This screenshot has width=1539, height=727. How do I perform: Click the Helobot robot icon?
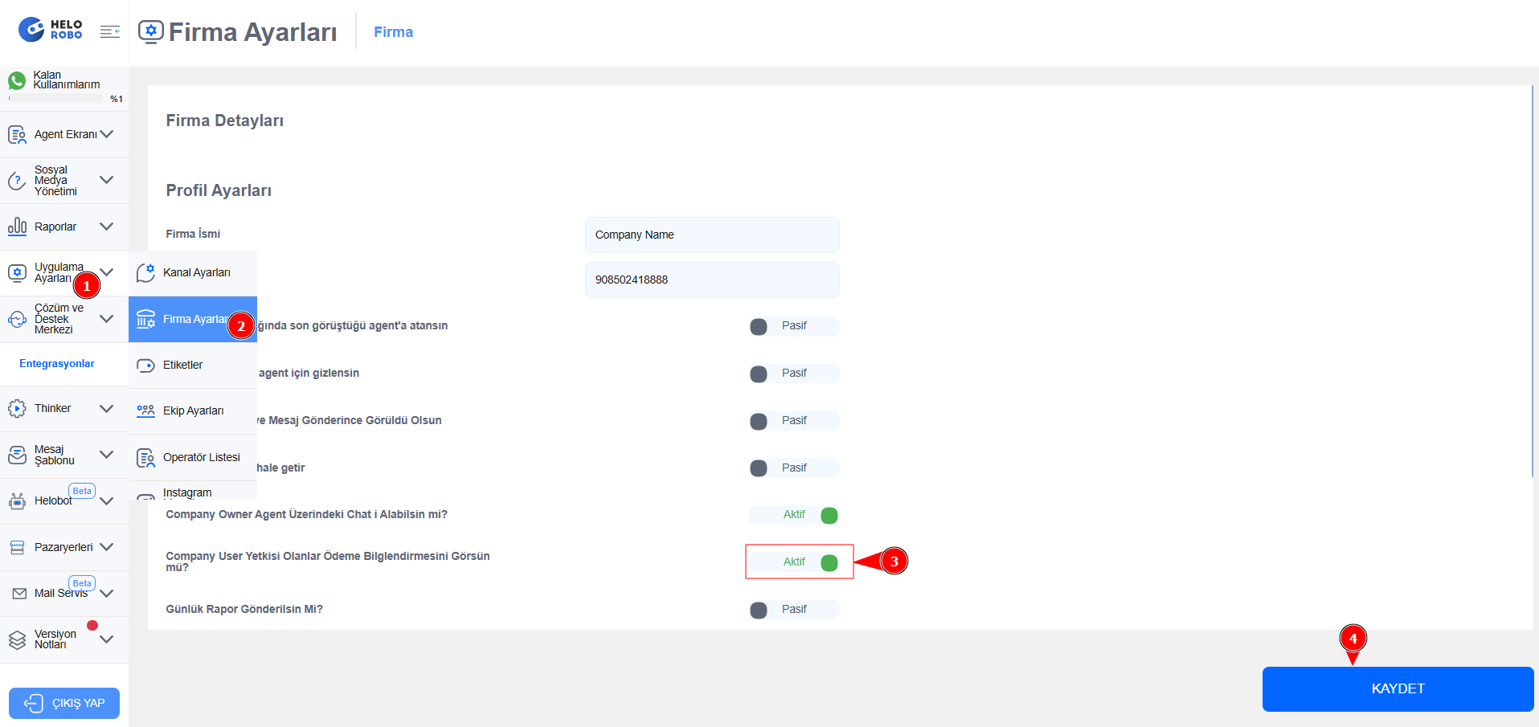17,501
